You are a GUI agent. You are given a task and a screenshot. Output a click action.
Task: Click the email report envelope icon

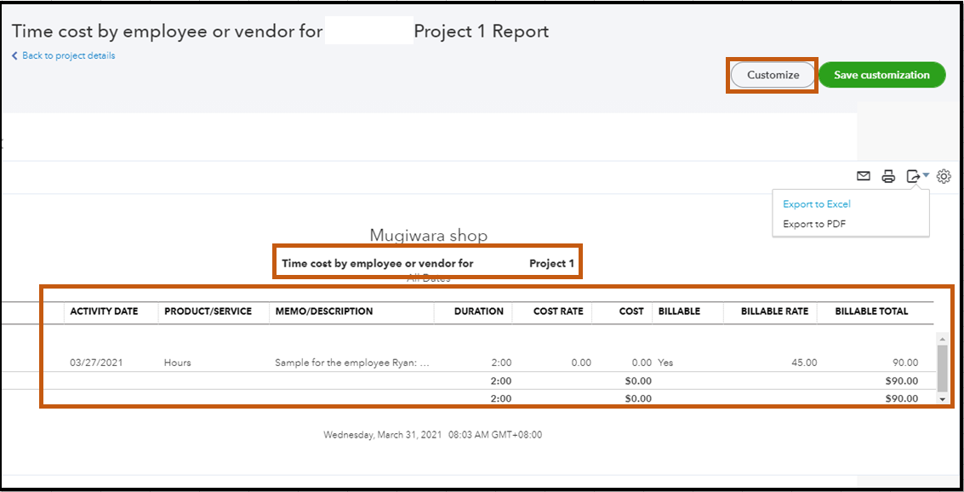(x=863, y=176)
